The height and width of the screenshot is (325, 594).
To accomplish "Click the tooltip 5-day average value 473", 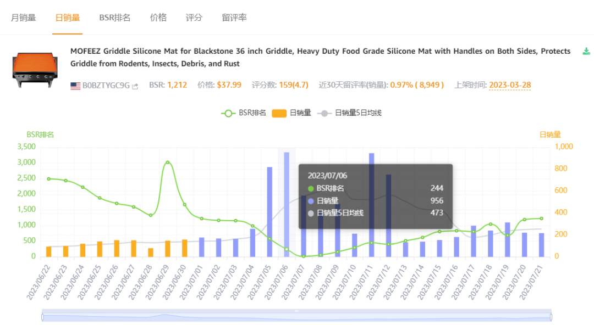I will coord(437,212).
